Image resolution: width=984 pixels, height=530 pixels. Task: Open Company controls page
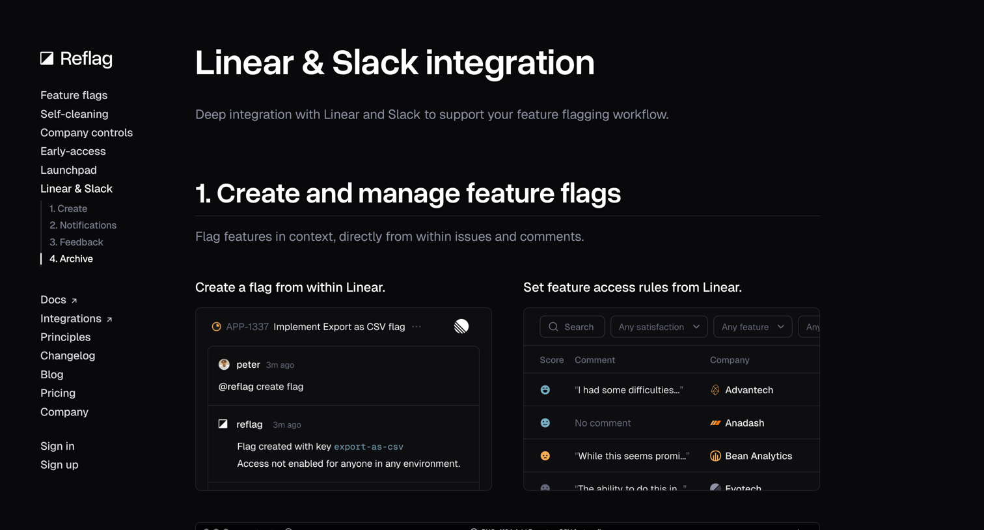click(87, 133)
